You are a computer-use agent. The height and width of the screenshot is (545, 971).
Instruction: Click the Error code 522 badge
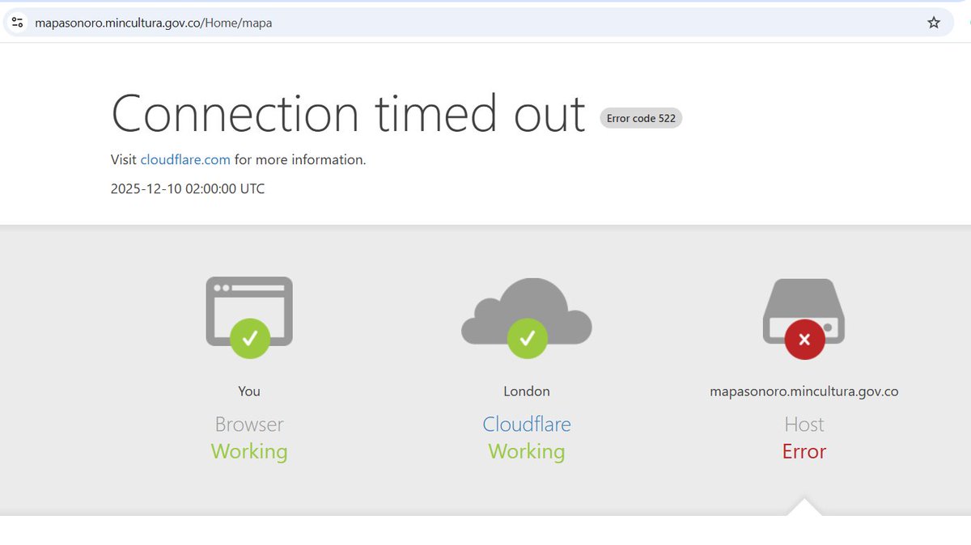click(x=641, y=118)
